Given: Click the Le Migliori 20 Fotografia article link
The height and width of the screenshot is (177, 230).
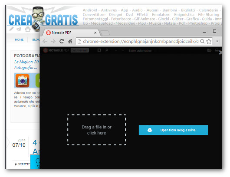Looking at the screenshot, I should (x=26, y=65).
